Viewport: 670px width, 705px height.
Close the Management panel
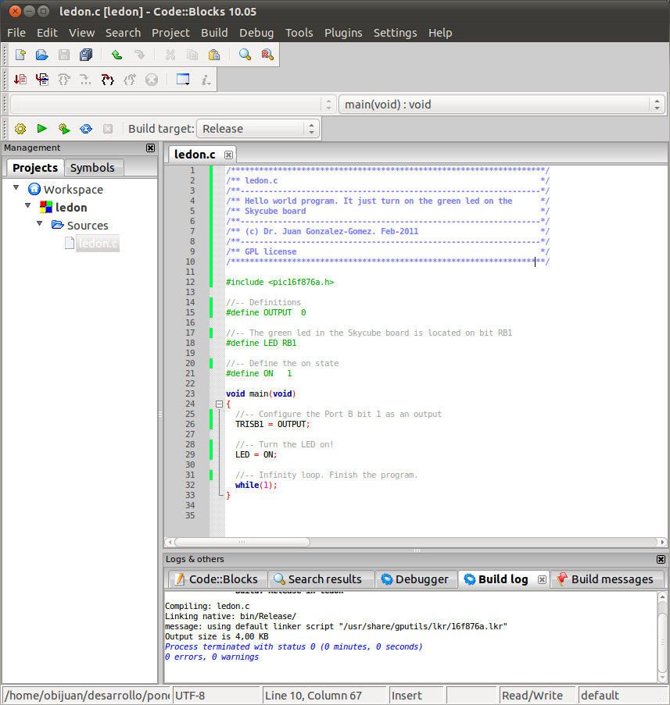pos(150,148)
